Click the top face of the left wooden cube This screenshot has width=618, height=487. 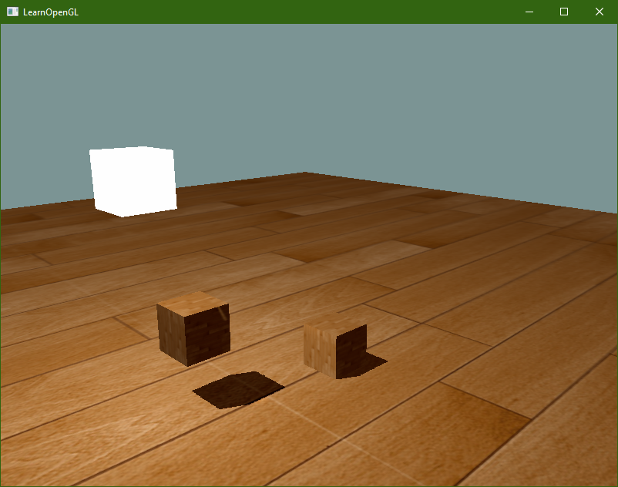pyautogui.click(x=193, y=301)
